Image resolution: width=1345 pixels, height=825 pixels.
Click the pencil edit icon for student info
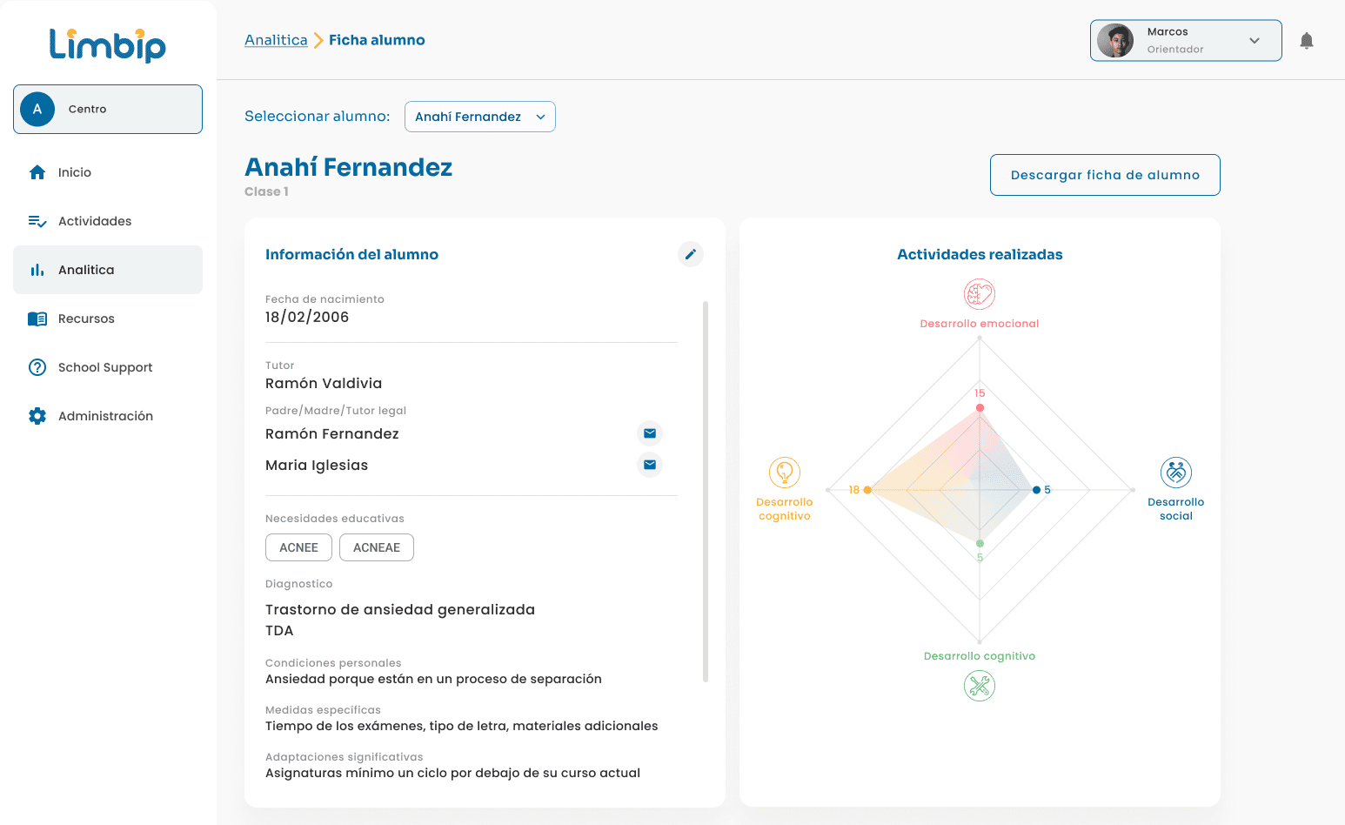(691, 254)
